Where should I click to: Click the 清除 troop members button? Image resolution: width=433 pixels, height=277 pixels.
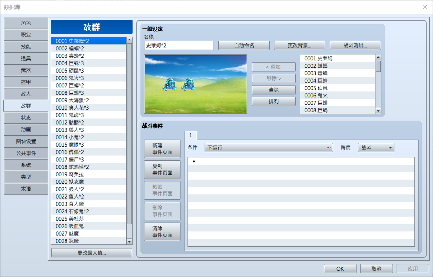[x=274, y=90]
